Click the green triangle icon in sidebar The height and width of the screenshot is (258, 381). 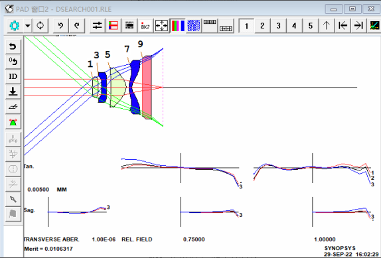pyautogui.click(x=13, y=122)
